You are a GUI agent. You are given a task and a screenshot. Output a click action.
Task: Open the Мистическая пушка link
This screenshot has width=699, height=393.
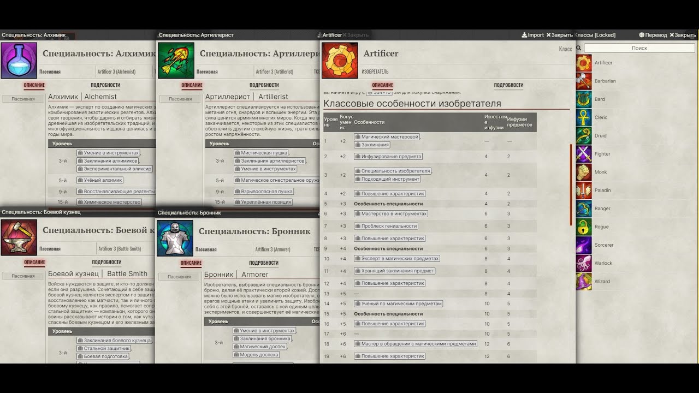coord(261,153)
